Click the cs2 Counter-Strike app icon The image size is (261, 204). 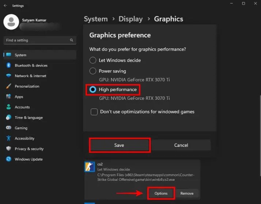90,168
